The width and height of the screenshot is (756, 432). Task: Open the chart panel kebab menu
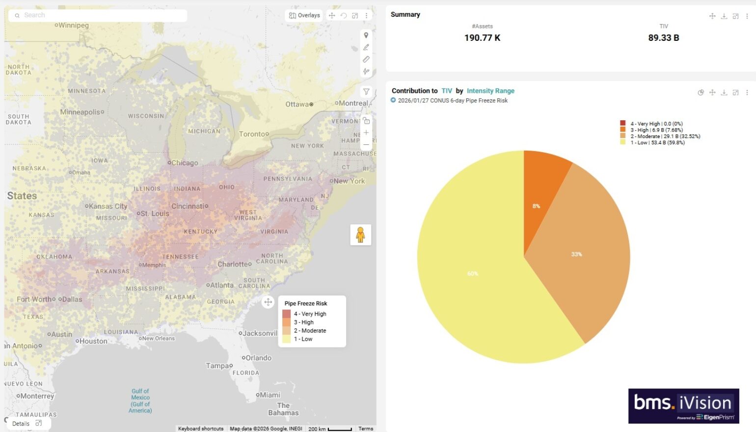click(x=747, y=92)
